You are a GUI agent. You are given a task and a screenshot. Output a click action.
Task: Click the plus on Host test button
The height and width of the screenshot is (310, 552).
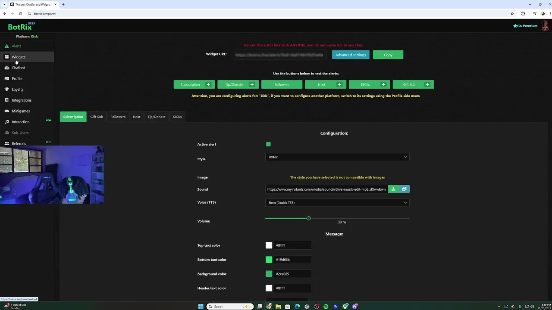coord(339,84)
